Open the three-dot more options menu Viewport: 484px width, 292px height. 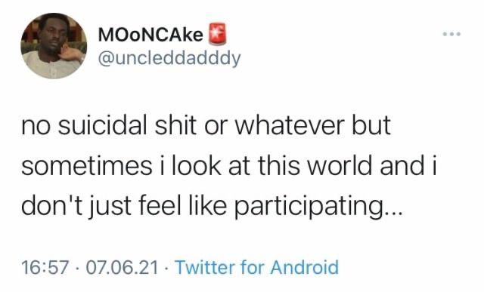451,34
